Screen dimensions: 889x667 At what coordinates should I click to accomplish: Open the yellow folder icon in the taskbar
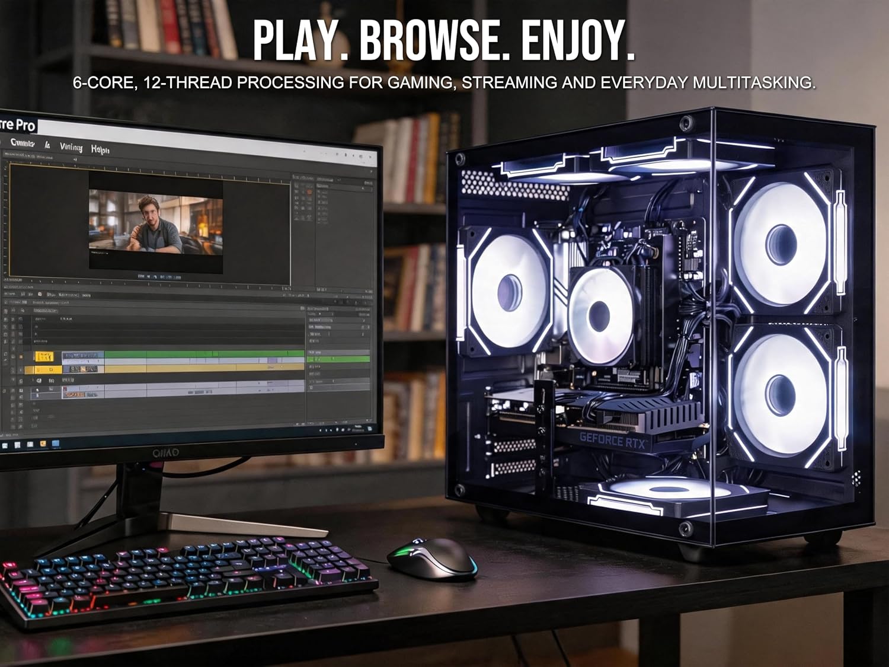pos(43,443)
